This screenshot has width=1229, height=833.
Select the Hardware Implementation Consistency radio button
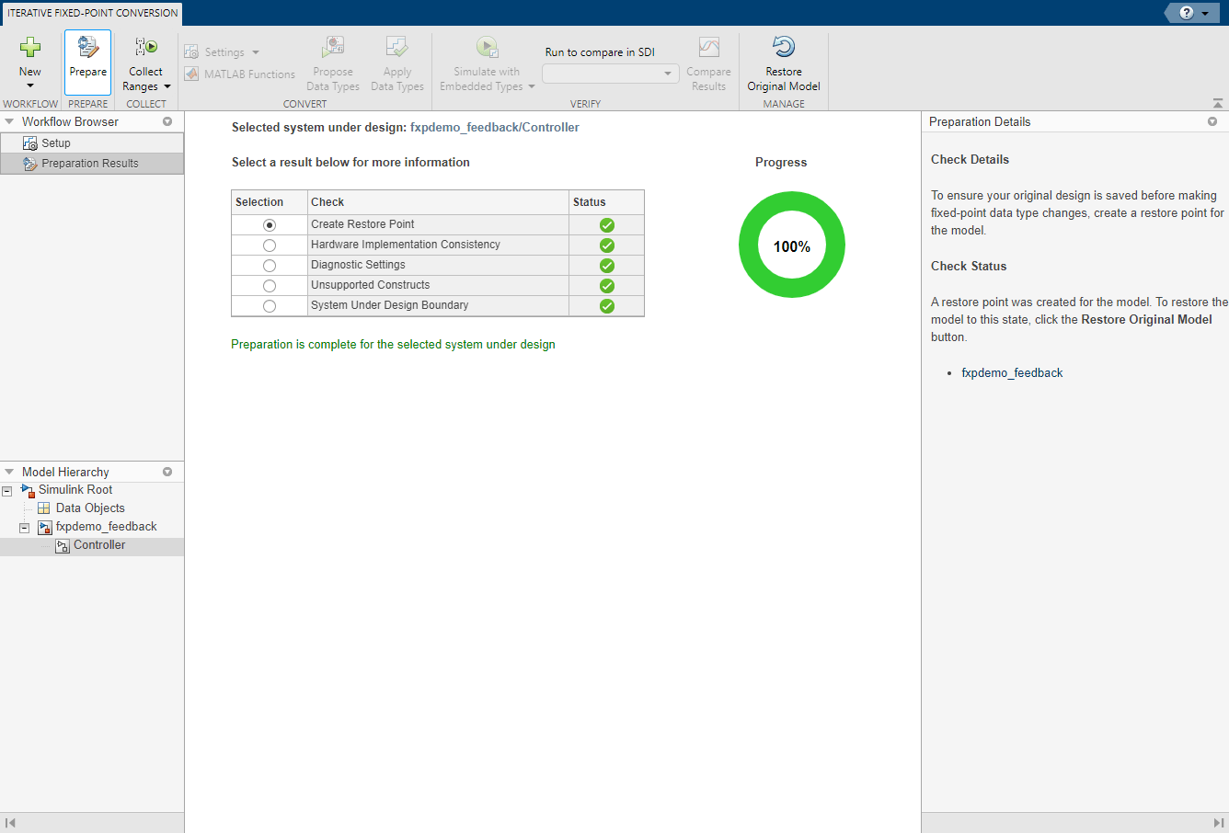click(270, 245)
